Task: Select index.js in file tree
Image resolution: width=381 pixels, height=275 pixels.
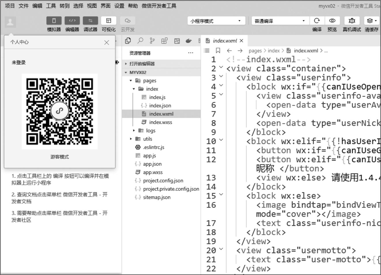Action: (x=157, y=97)
